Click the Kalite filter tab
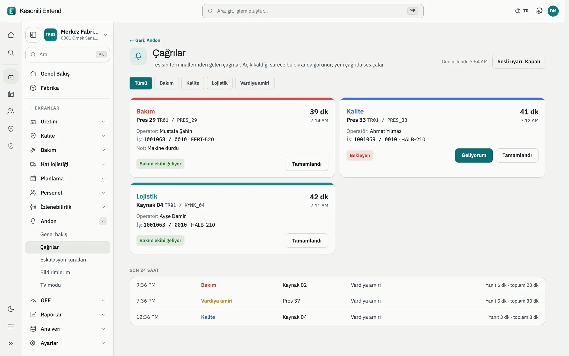 (x=193, y=83)
